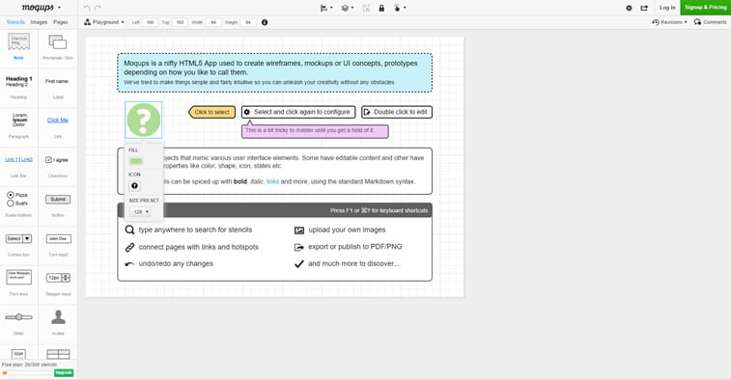
Task: Toggle the 'I agree' checkbox stencil
Action: 48,160
